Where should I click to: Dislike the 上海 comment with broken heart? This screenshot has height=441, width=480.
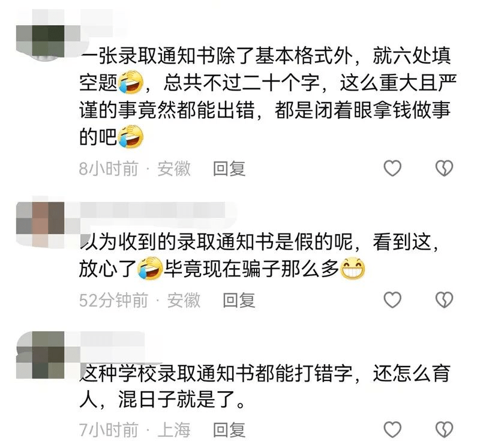click(x=444, y=430)
